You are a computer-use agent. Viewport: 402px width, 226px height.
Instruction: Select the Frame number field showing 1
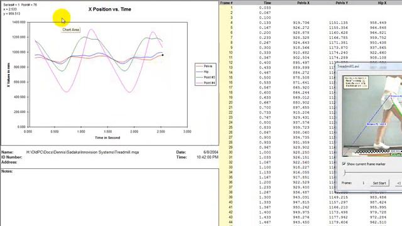tap(363, 183)
